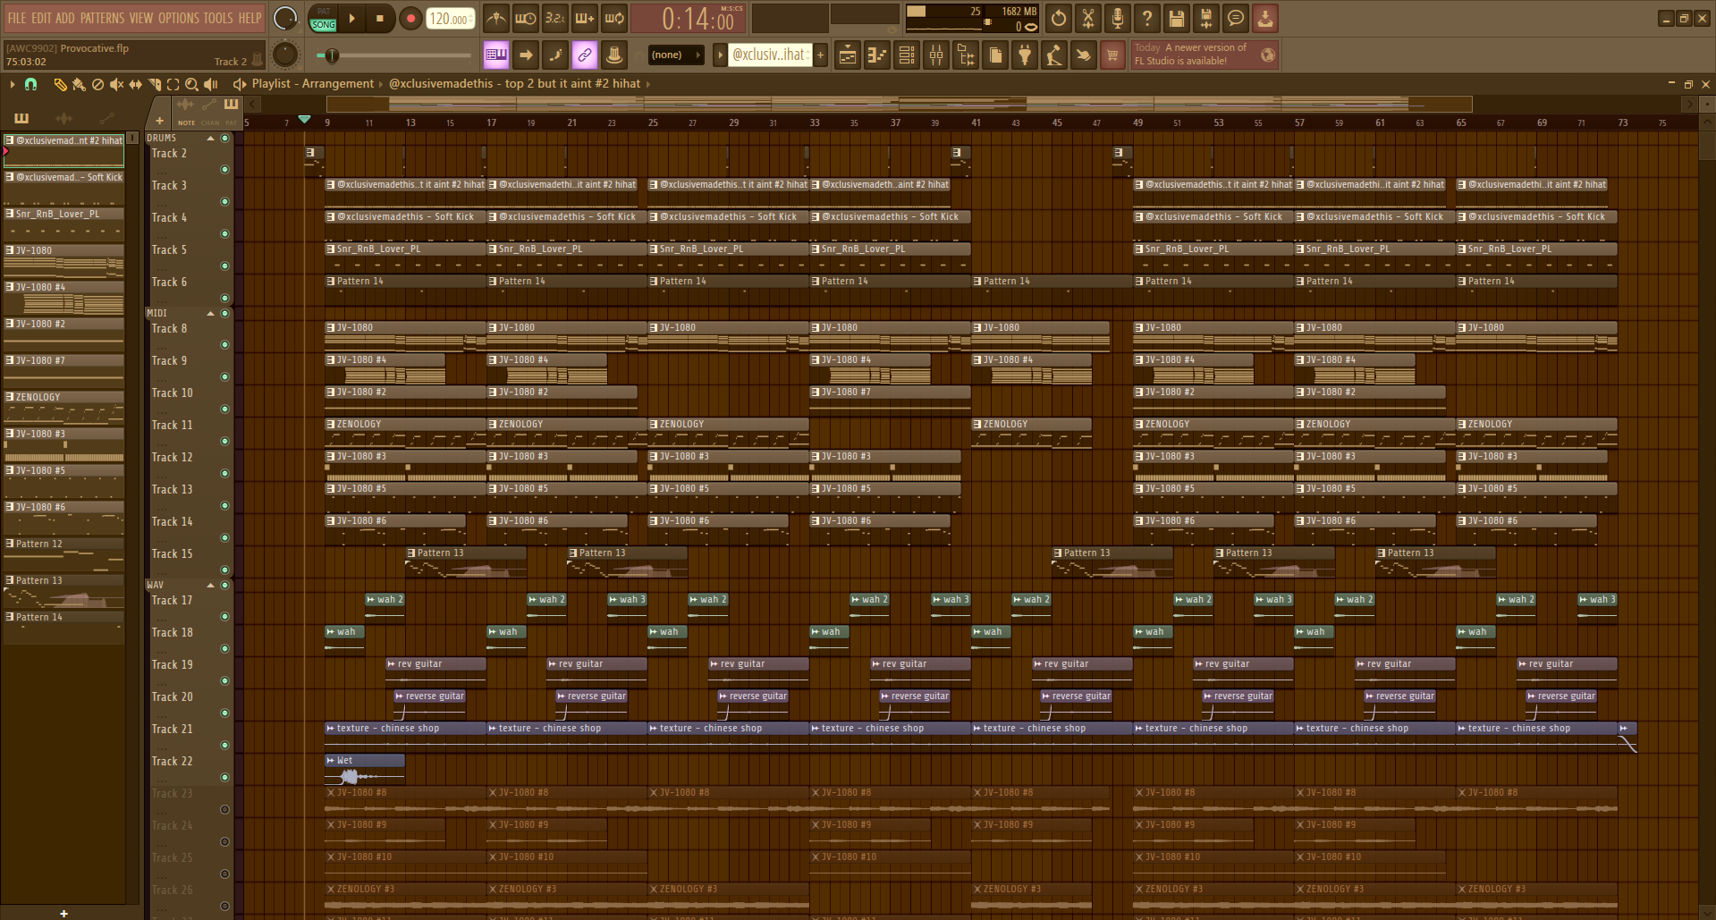Viewport: 1716px width, 920px height.
Task: Mute the DRUMS group with its LED
Action: click(225, 139)
